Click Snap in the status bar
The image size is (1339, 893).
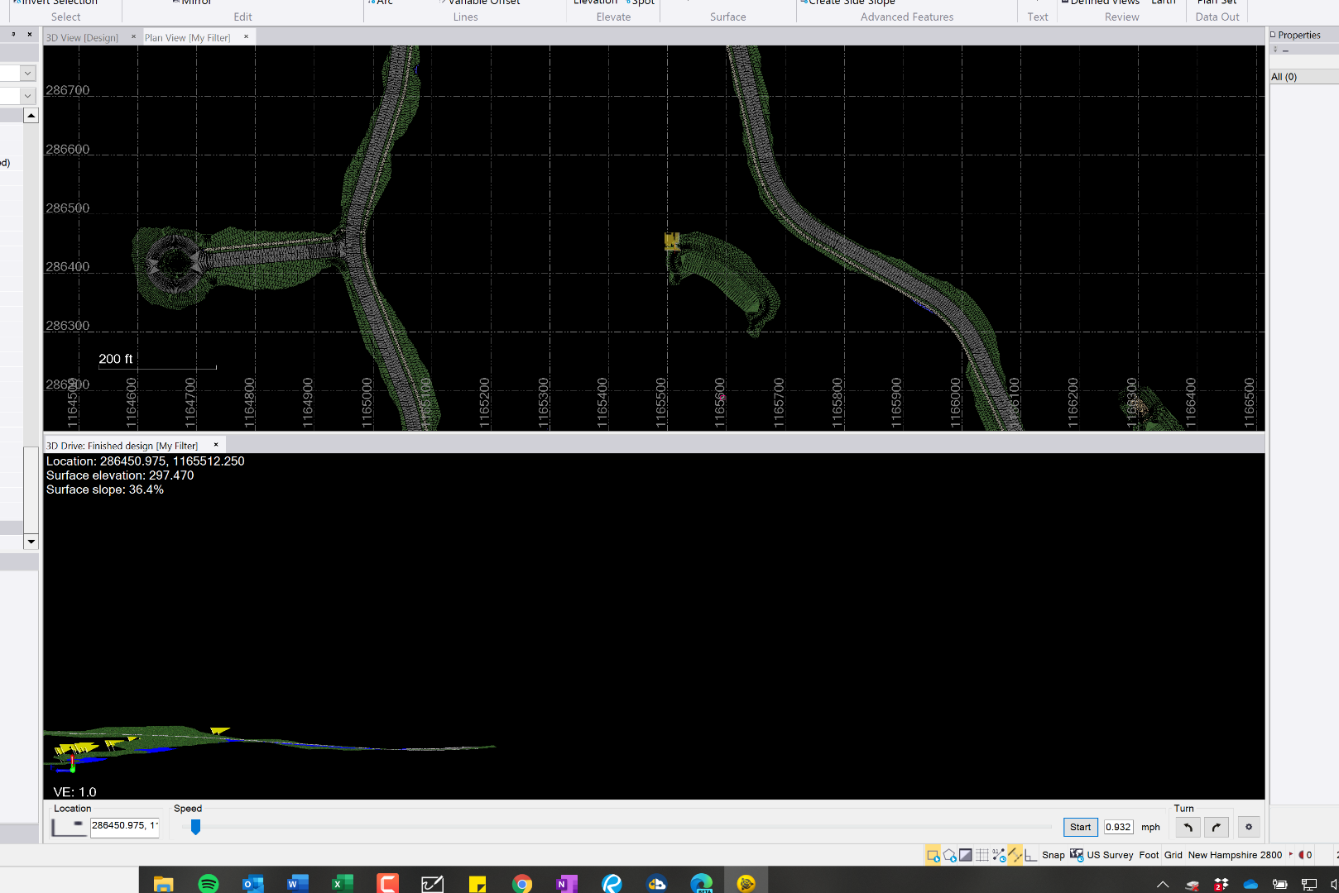(x=1053, y=855)
